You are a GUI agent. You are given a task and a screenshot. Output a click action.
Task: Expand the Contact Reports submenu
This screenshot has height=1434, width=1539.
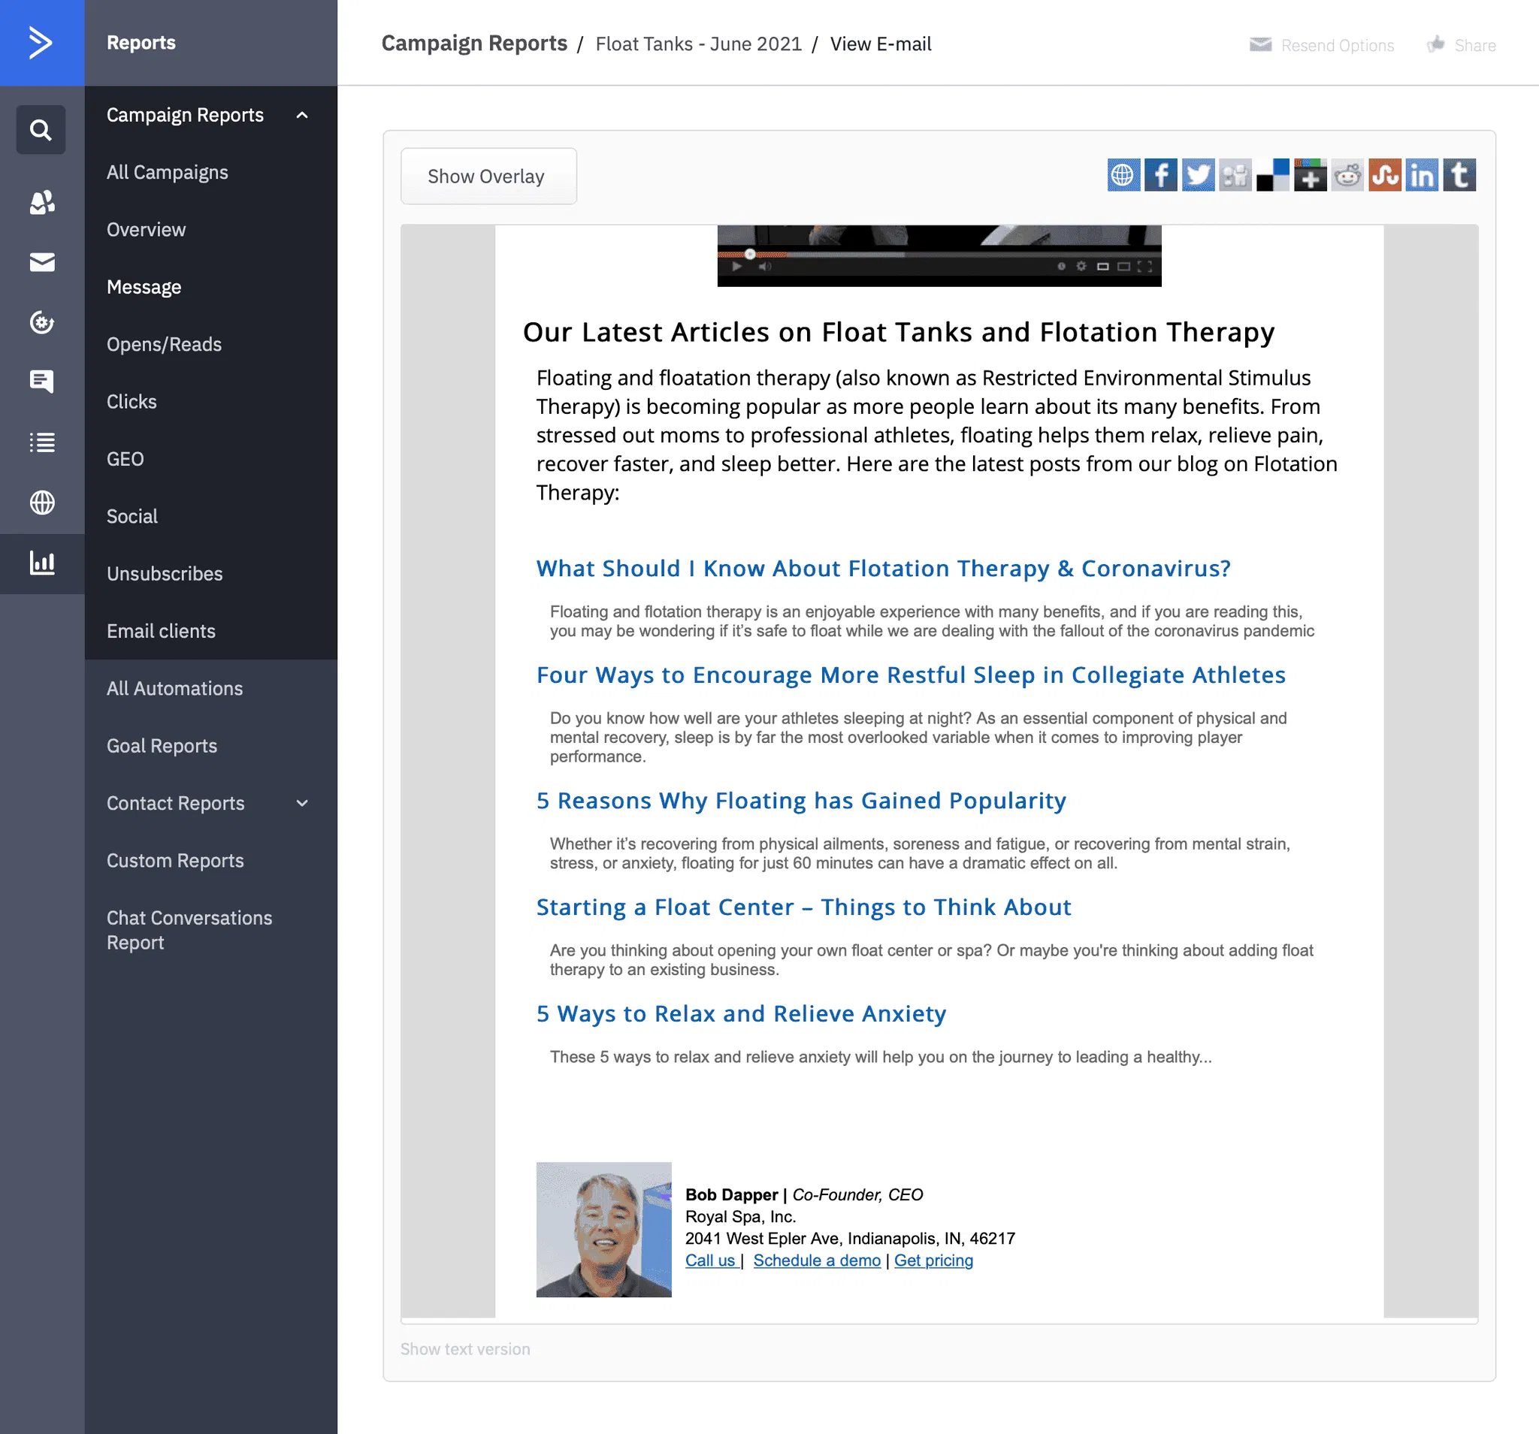click(x=302, y=803)
